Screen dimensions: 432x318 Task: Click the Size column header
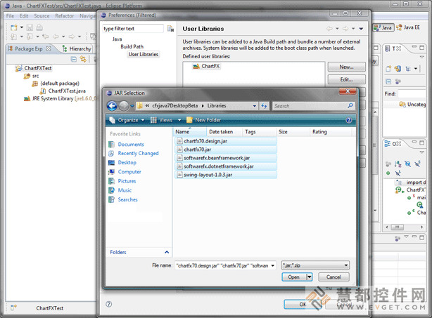(x=293, y=132)
